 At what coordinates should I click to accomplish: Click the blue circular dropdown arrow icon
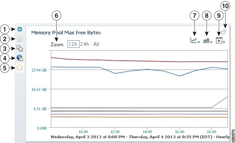click(x=20, y=29)
